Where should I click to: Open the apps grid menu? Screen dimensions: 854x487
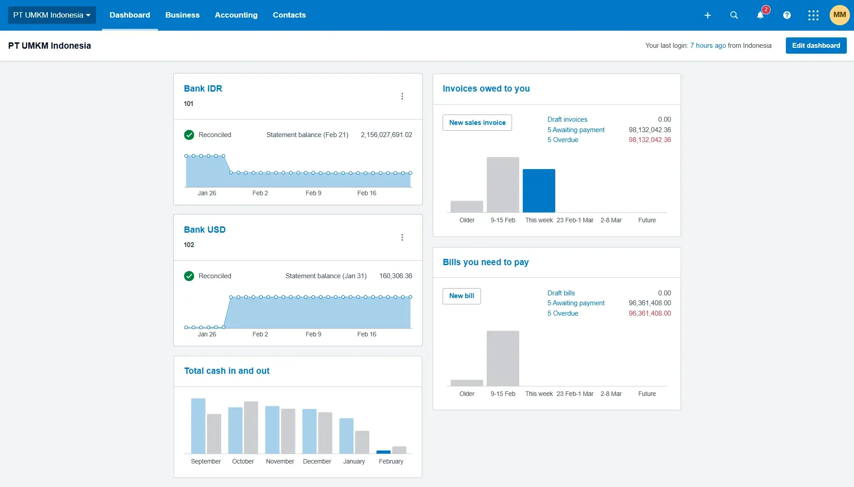(813, 15)
